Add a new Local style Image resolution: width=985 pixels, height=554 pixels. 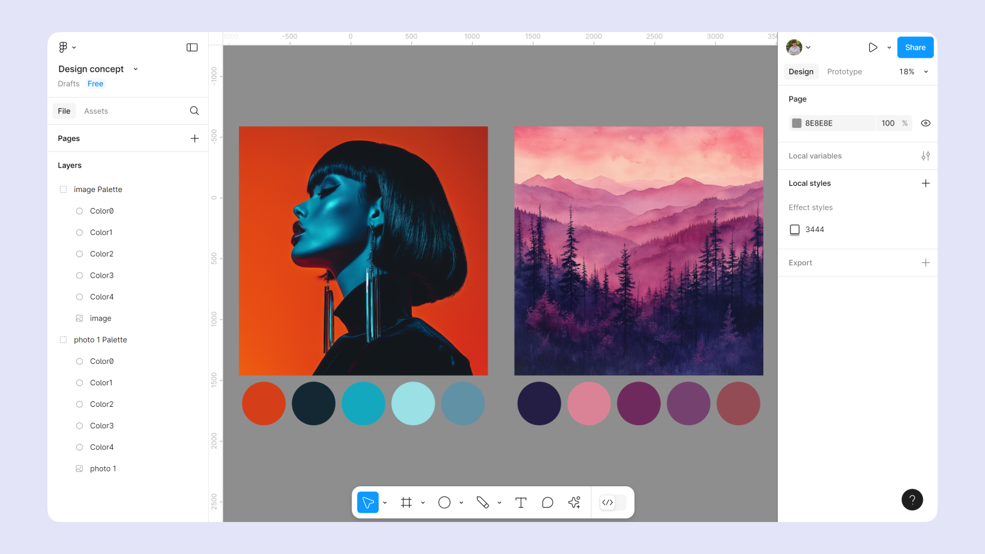pos(926,183)
